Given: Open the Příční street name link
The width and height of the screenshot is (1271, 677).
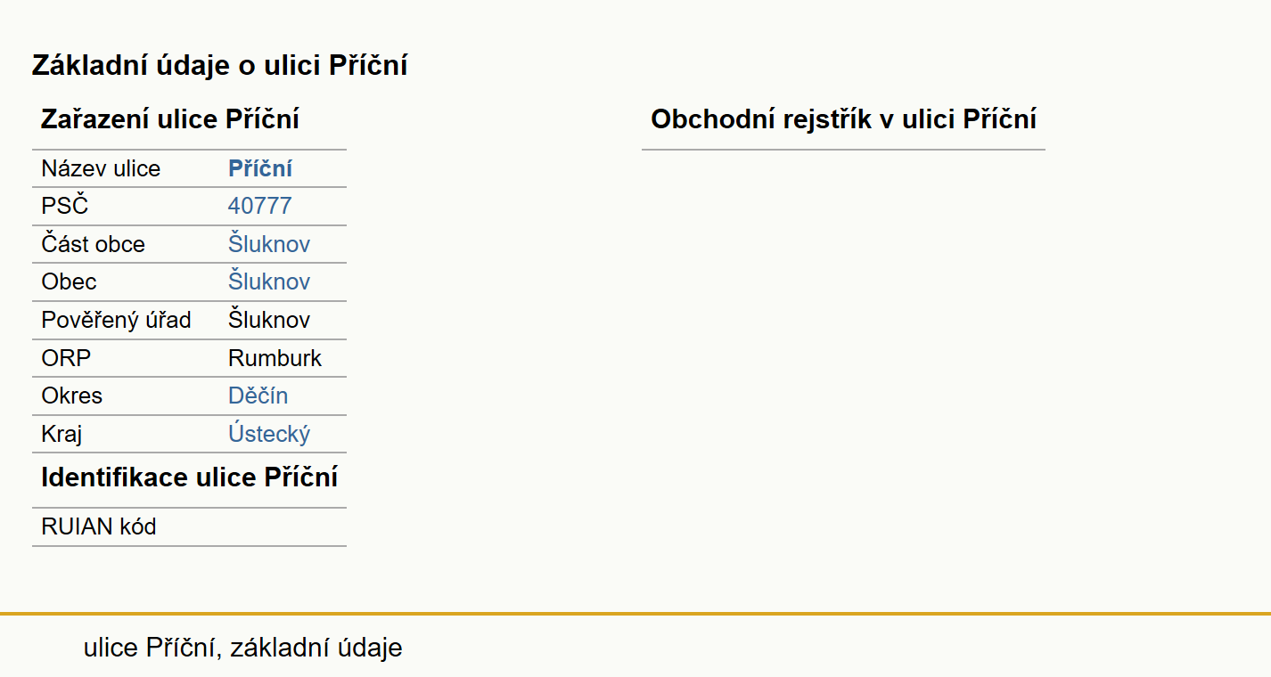Looking at the screenshot, I should click(x=260, y=168).
